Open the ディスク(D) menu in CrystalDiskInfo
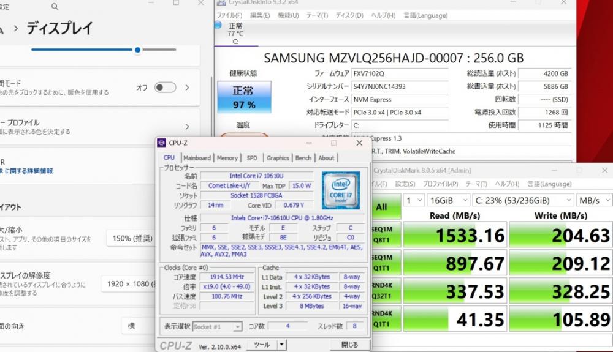The height and width of the screenshot is (352, 613). coord(349,15)
